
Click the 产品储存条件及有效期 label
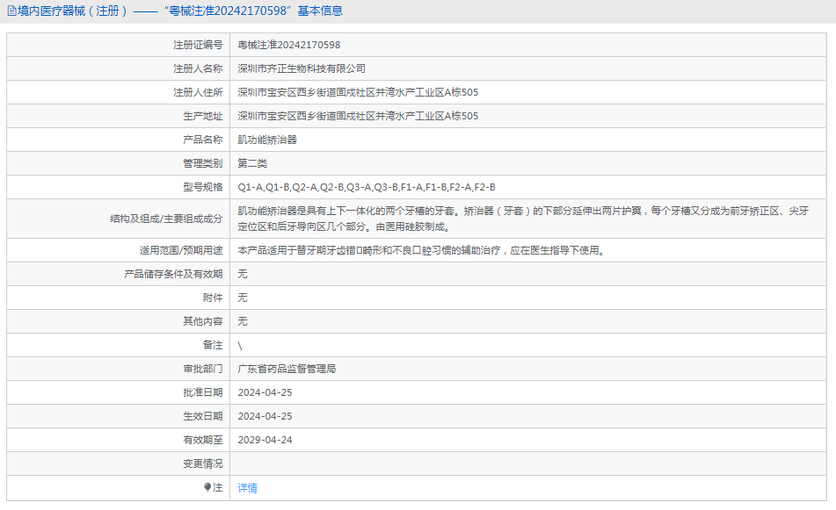click(x=173, y=274)
